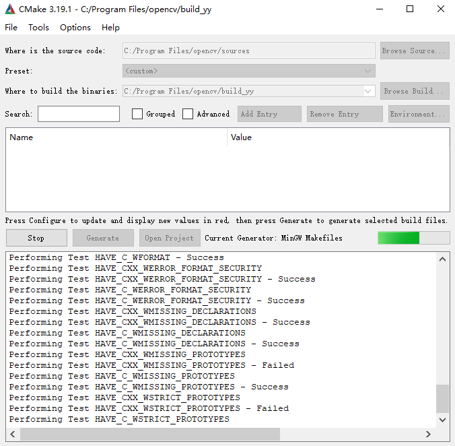Viewport: 455px width, 446px height.
Task: Maximize the CMake window
Action: coord(410,9)
